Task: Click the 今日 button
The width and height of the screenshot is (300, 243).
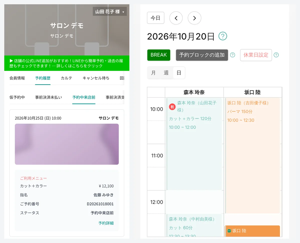Action: (155, 18)
